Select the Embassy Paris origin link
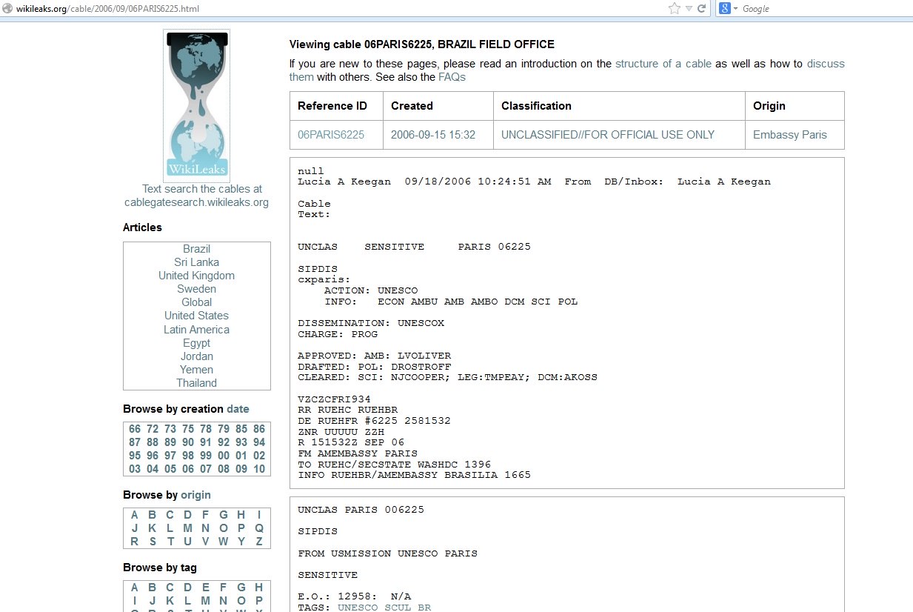This screenshot has width=913, height=612. (x=789, y=135)
